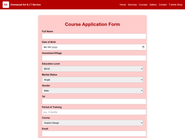Focus the Hometown/Village text box
Image resolution: width=185 pixels, height=138 pixels.
[94, 58]
